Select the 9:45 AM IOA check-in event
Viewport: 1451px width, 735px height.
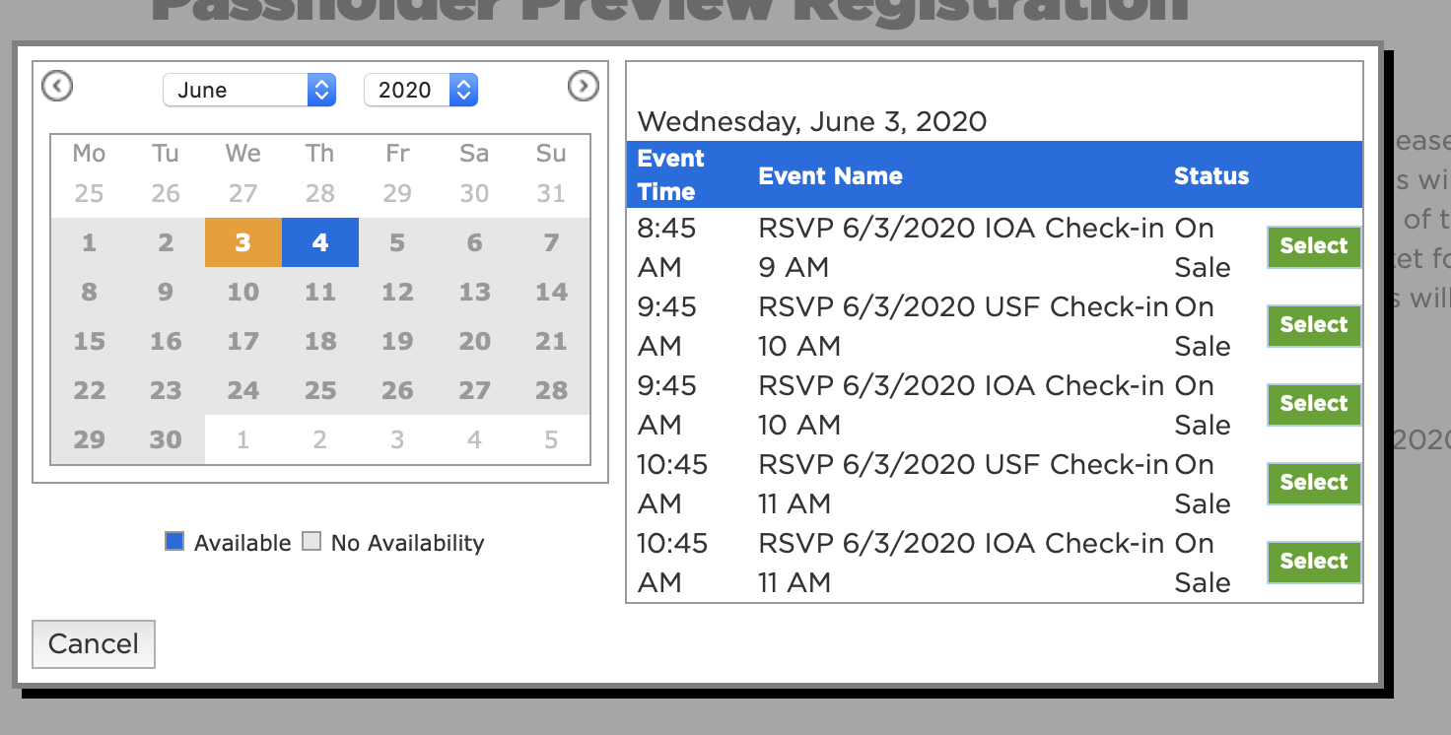1313,404
